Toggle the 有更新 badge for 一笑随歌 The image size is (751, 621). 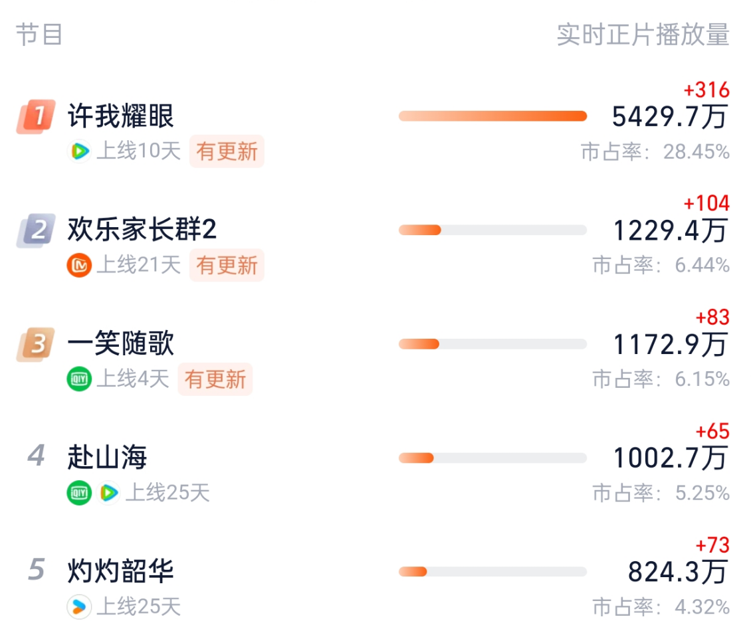click(x=215, y=379)
